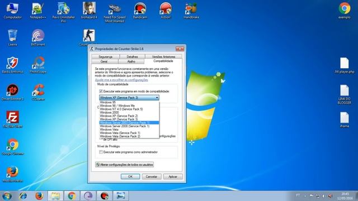Enable run this program as administrator
The height and width of the screenshot is (201, 358).
coord(101,152)
